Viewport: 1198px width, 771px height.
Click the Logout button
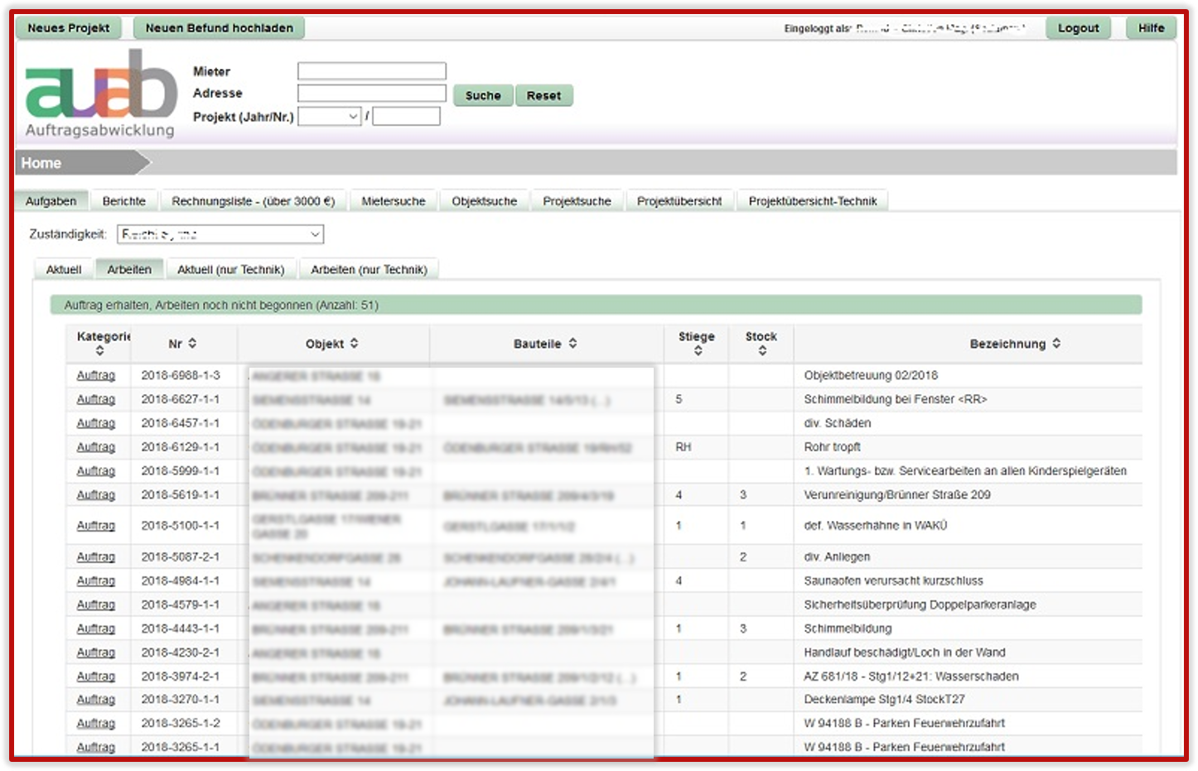1079,28
